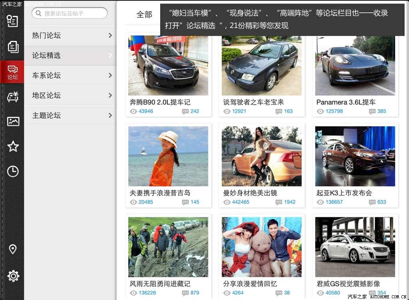
Task: Expand the 车系论坛 chevron arrow
Action: tap(110, 75)
